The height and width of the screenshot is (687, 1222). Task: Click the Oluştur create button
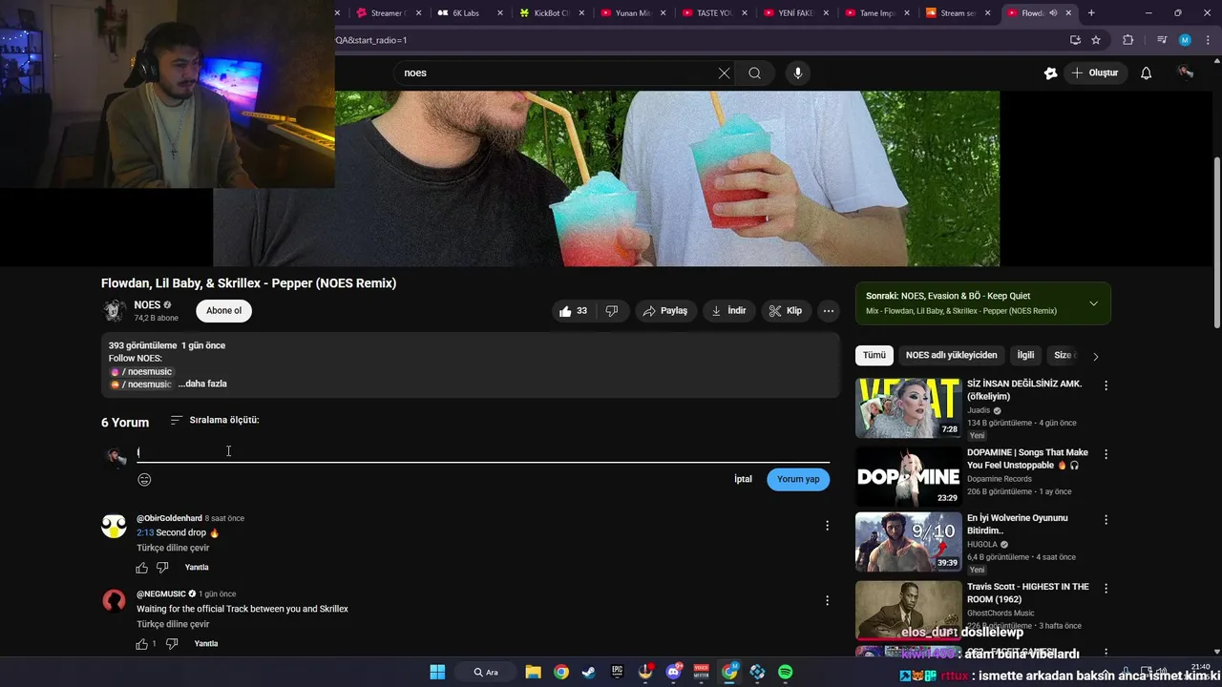pyautogui.click(x=1094, y=73)
